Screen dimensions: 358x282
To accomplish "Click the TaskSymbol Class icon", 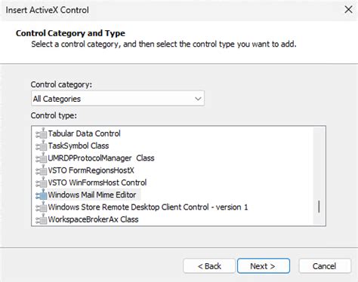I will 42,146.
